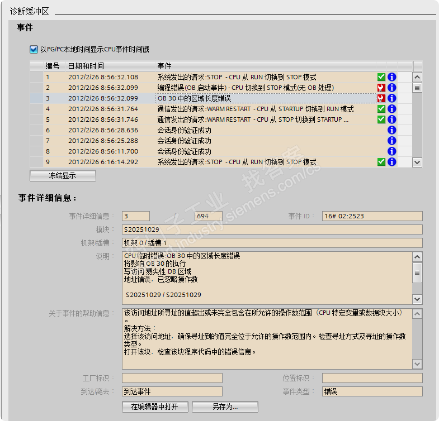Click blue info icon in event row 6
Viewport: 439px width, 421px height.
pos(391,130)
